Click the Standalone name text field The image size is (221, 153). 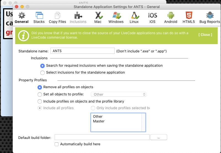click(82, 51)
